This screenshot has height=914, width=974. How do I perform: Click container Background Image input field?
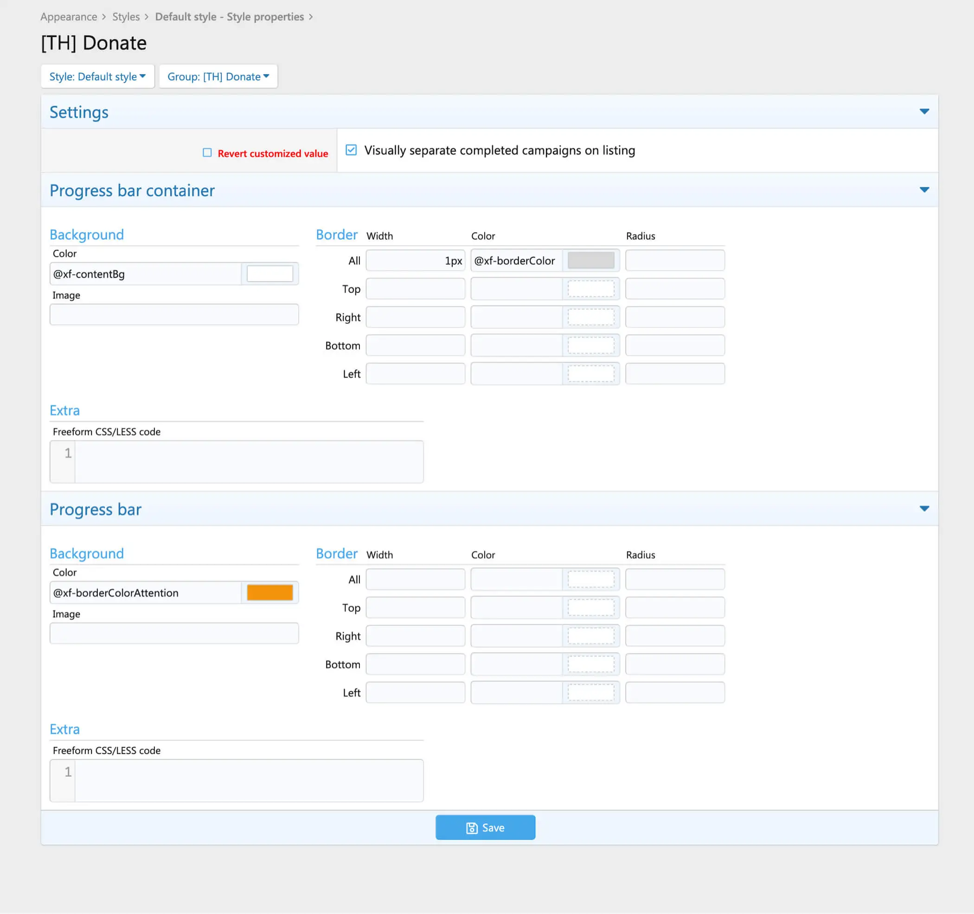[174, 314]
